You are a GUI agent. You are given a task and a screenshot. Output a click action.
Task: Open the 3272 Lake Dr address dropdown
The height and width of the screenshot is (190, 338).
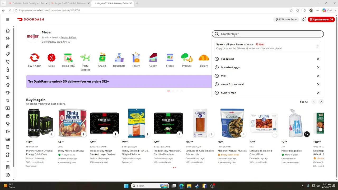point(286,19)
